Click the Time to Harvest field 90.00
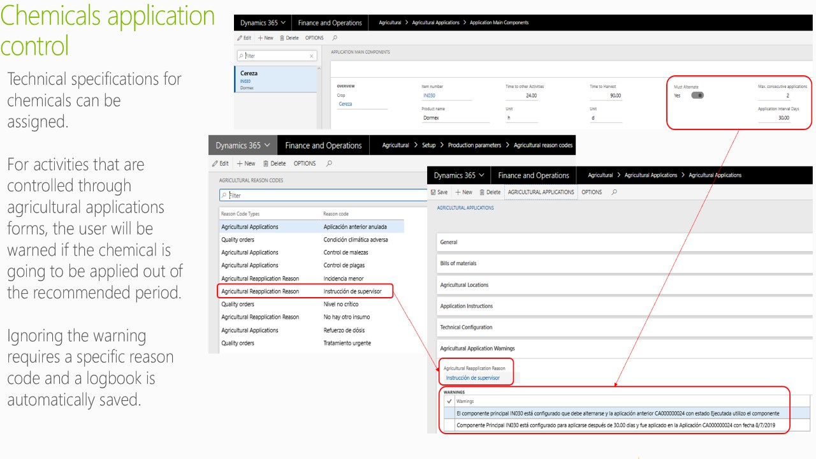The image size is (816, 459). pos(606,96)
